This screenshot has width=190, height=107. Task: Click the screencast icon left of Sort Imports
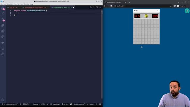tap(71, 104)
